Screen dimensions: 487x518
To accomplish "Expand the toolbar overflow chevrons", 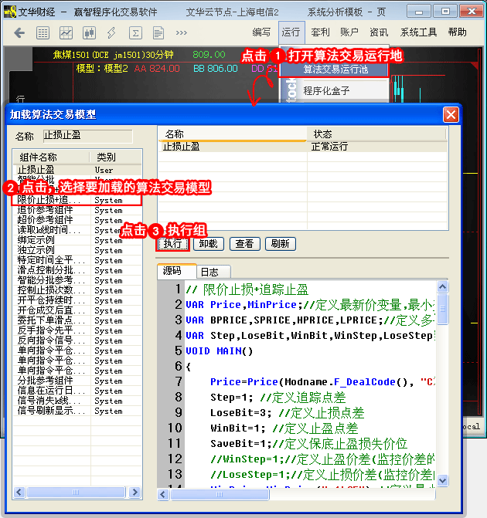I will (182, 32).
